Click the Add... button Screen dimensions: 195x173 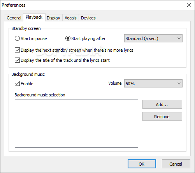tap(162, 105)
